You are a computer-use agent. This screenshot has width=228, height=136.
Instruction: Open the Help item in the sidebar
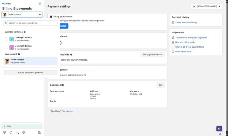click(x=22, y=126)
